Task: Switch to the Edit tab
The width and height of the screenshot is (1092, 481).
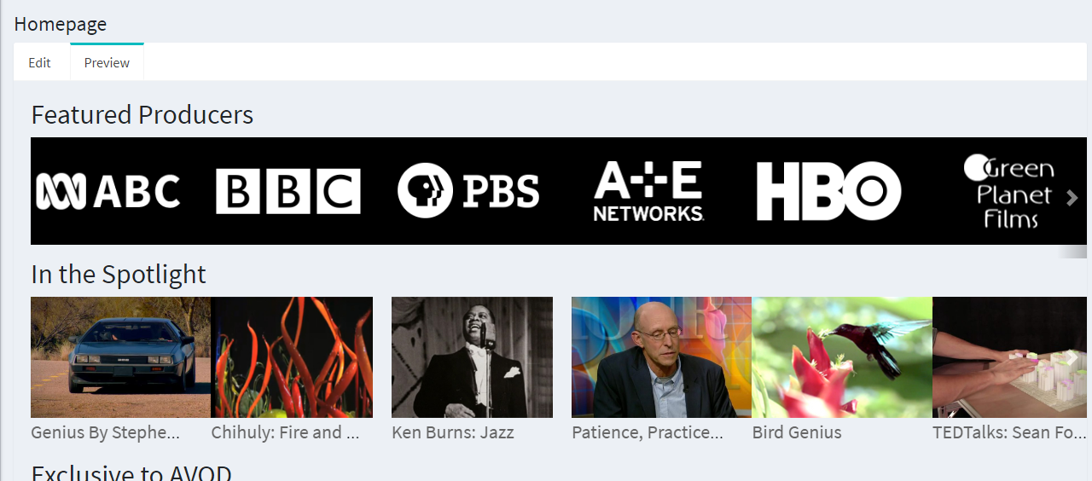Action: [x=40, y=63]
